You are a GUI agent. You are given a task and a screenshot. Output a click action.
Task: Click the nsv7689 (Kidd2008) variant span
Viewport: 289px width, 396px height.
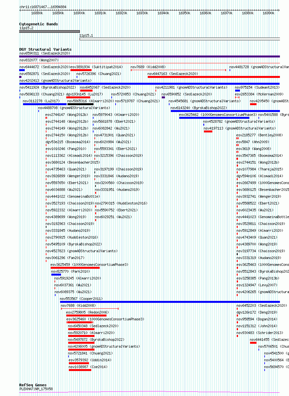[x=178, y=70]
